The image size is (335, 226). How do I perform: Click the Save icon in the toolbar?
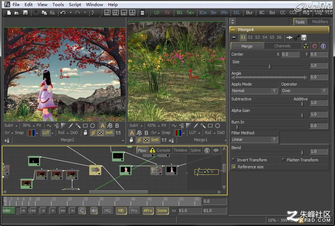(25, 13)
